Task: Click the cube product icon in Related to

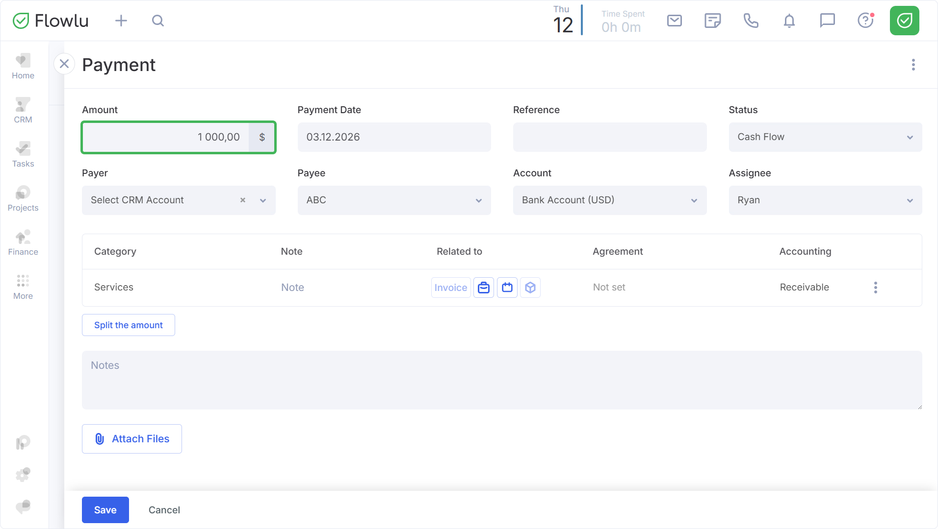Action: (x=530, y=288)
